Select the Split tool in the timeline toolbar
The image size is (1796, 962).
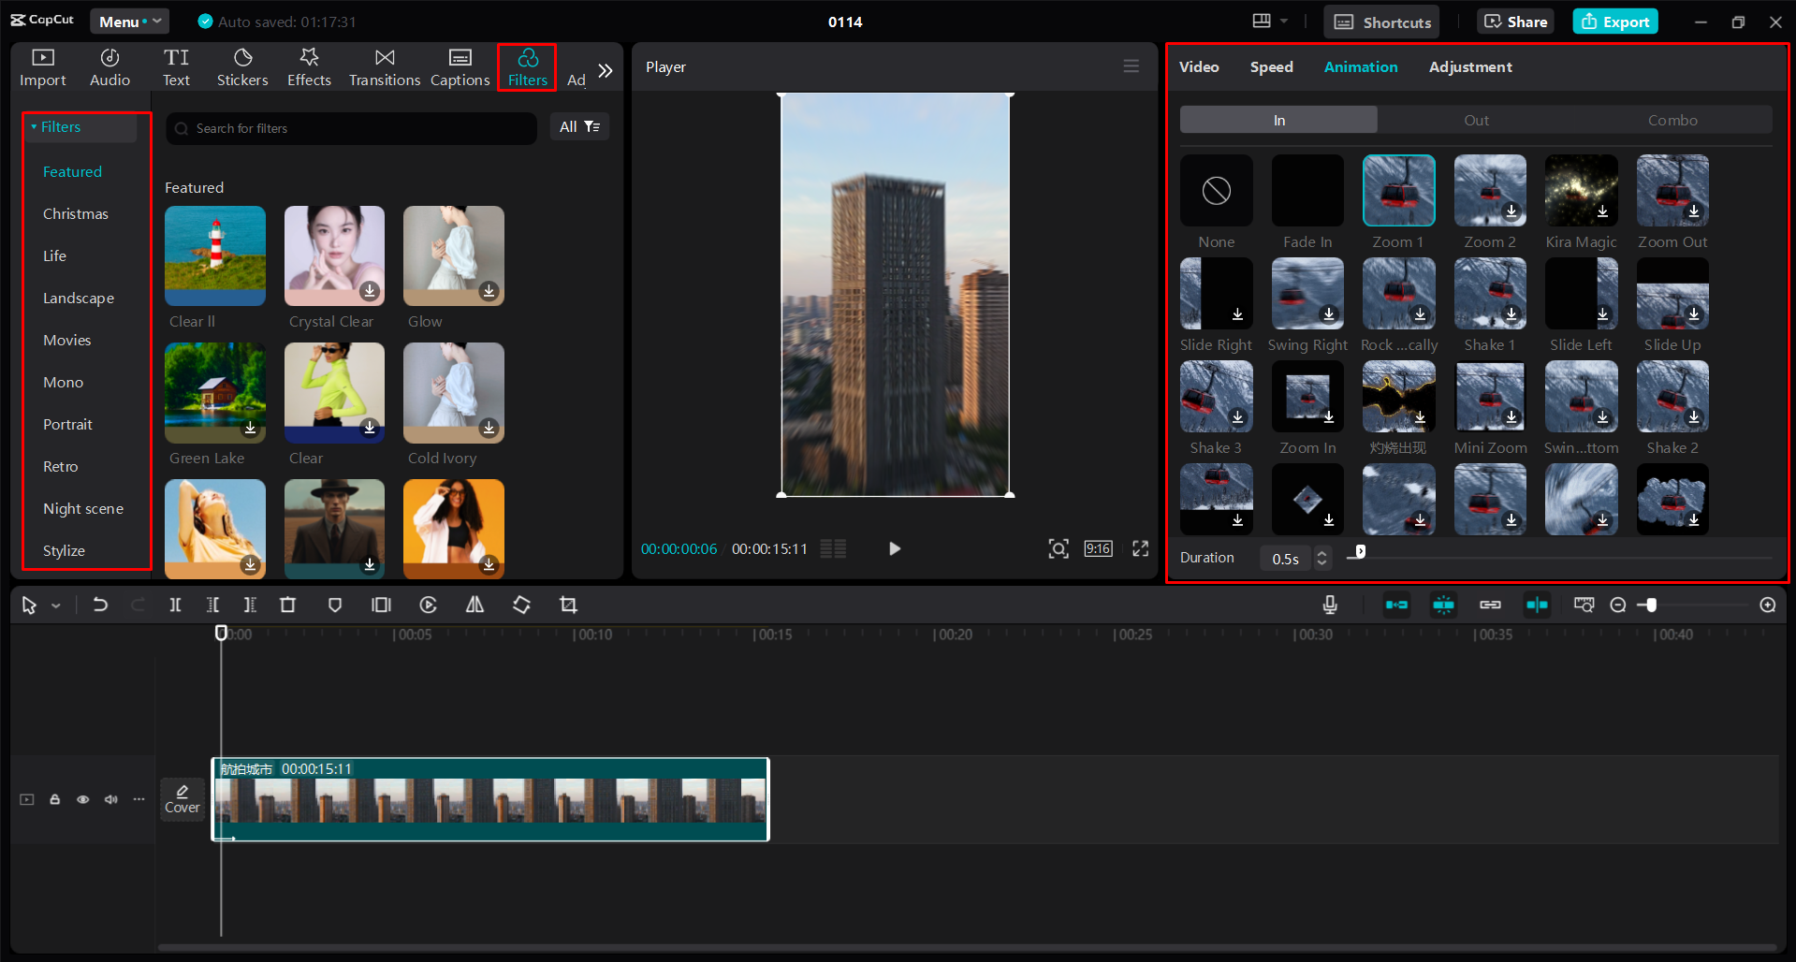(175, 605)
